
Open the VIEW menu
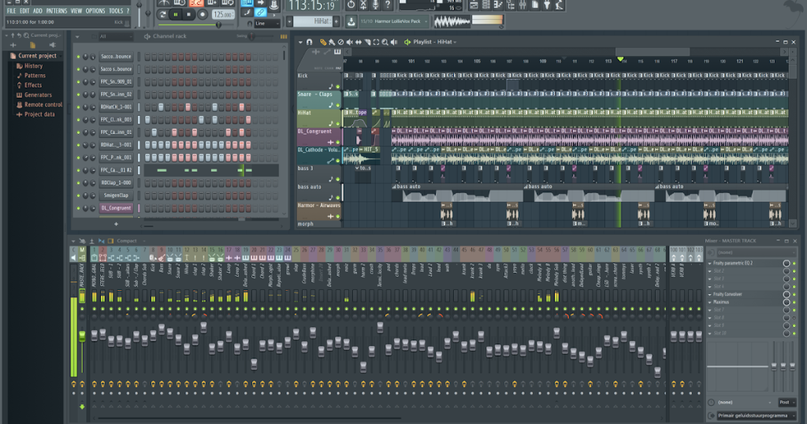click(76, 11)
